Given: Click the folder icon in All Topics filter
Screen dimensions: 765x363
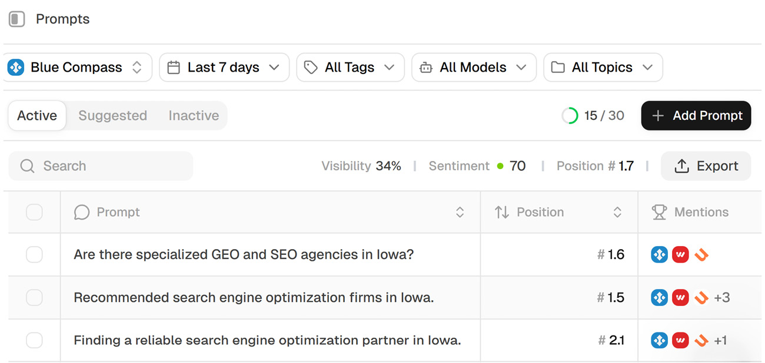Looking at the screenshot, I should (558, 67).
